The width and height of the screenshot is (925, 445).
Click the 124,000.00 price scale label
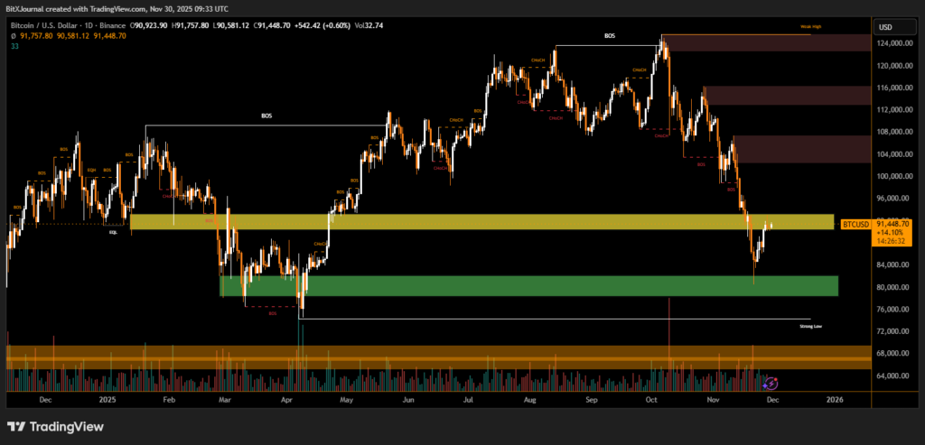point(893,43)
